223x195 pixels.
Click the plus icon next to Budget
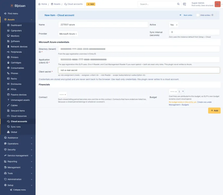[183, 91]
